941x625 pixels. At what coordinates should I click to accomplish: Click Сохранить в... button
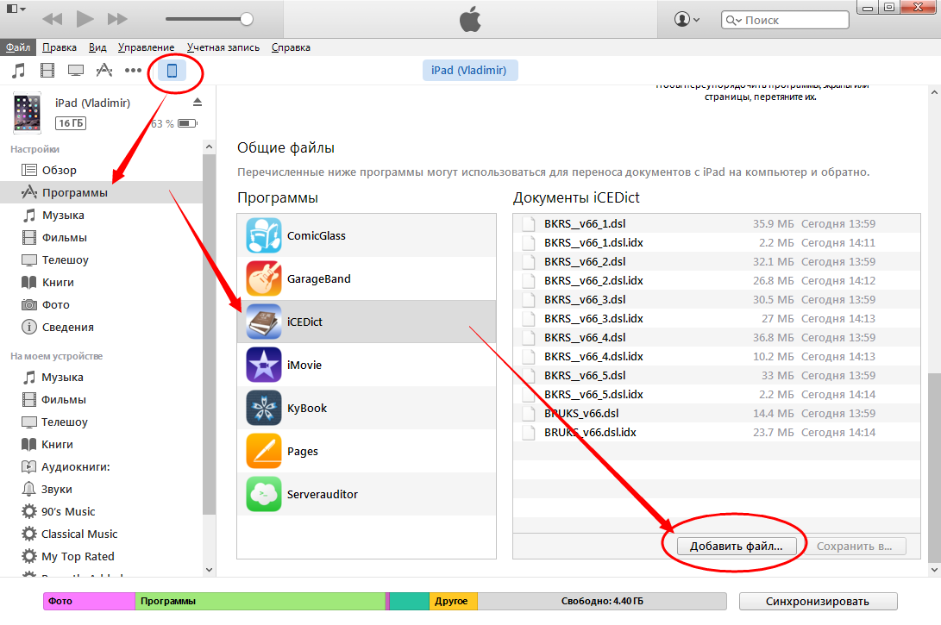coord(855,546)
